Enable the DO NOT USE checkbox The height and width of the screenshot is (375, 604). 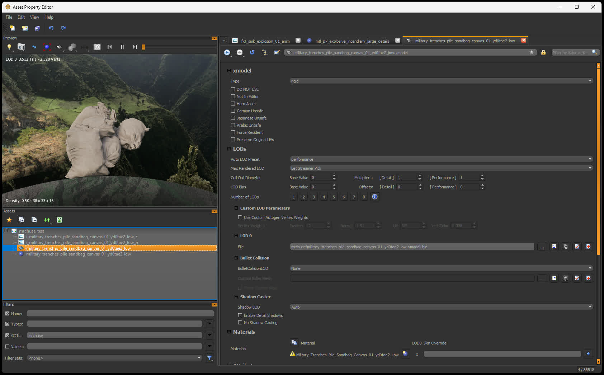pyautogui.click(x=233, y=89)
